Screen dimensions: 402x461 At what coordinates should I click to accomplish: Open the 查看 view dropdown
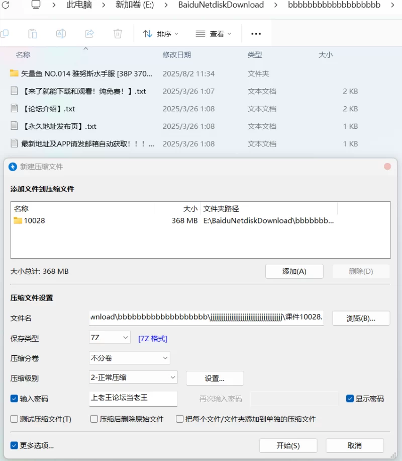point(214,34)
